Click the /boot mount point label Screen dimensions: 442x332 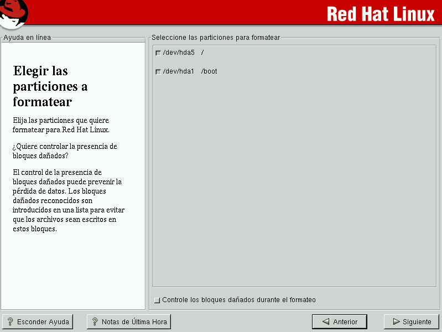209,71
